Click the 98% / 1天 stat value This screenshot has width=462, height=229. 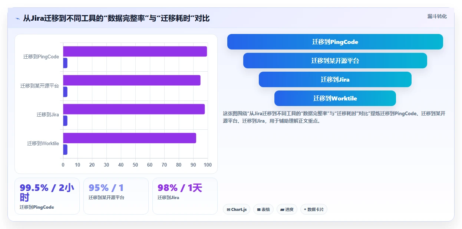point(180,188)
